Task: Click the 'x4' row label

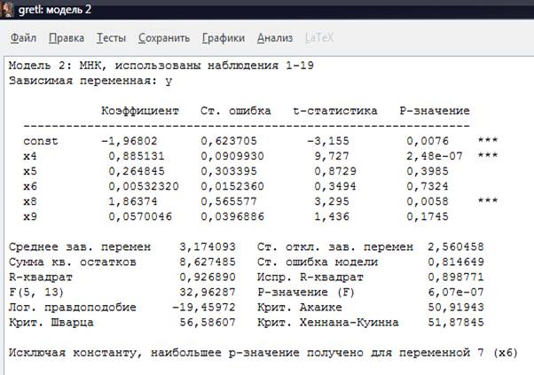Action: 30,156
